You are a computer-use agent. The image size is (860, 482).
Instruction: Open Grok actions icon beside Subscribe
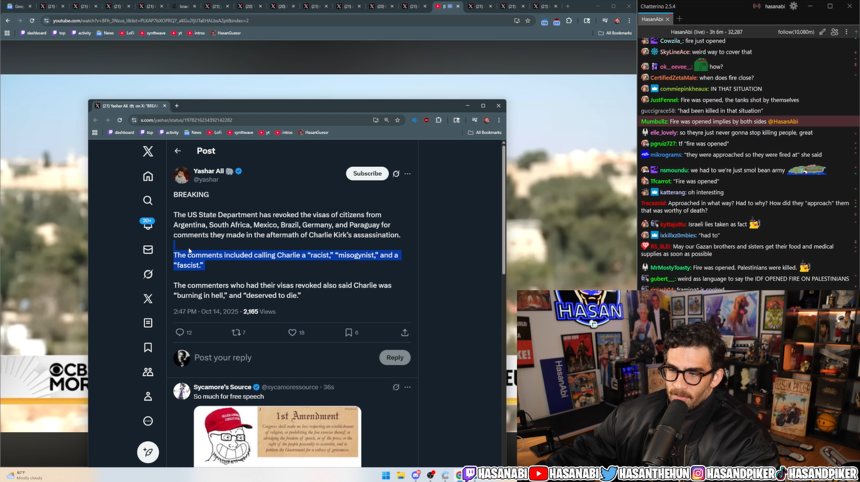pos(396,174)
